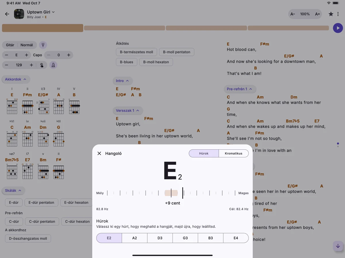The image size is (345, 258).
Task: Jump to the last song progress segment
Action: click(288, 28)
